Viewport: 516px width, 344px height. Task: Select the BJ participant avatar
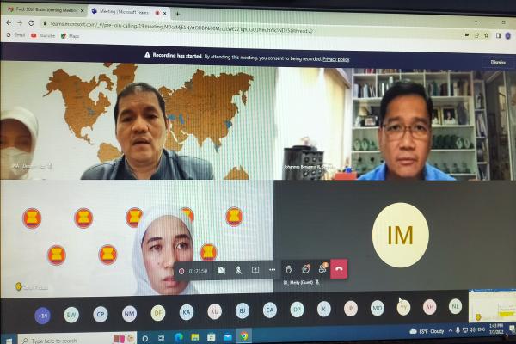point(243,310)
